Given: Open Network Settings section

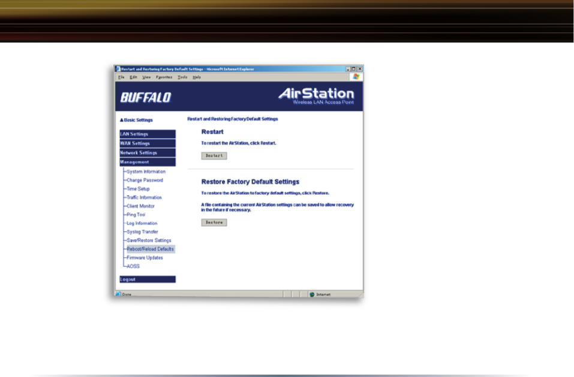Looking at the screenshot, I should pyautogui.click(x=148, y=153).
